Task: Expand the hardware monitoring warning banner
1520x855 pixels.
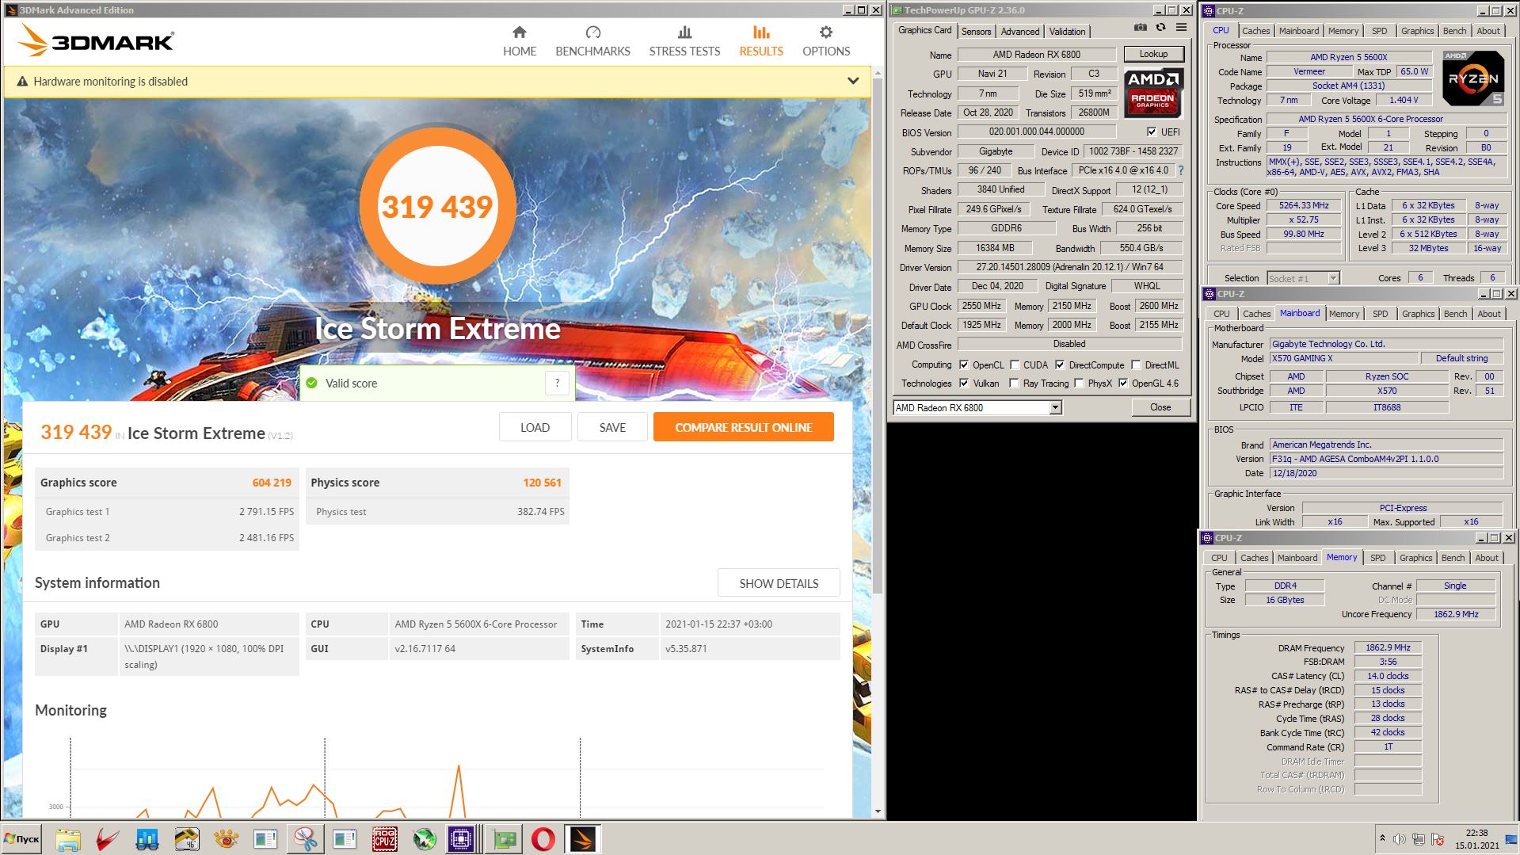Action: pos(853,81)
